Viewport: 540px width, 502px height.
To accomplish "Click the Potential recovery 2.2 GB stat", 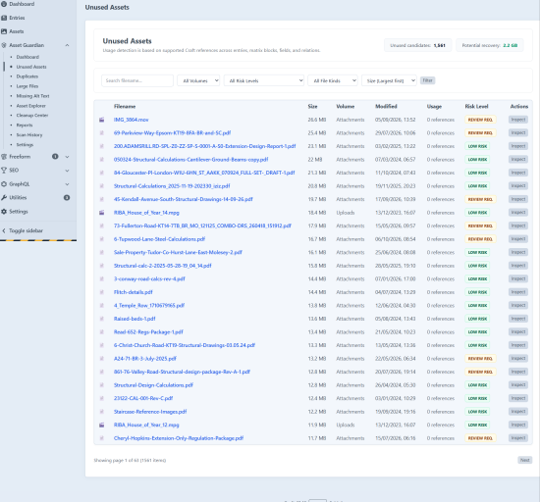I will 490,45.
